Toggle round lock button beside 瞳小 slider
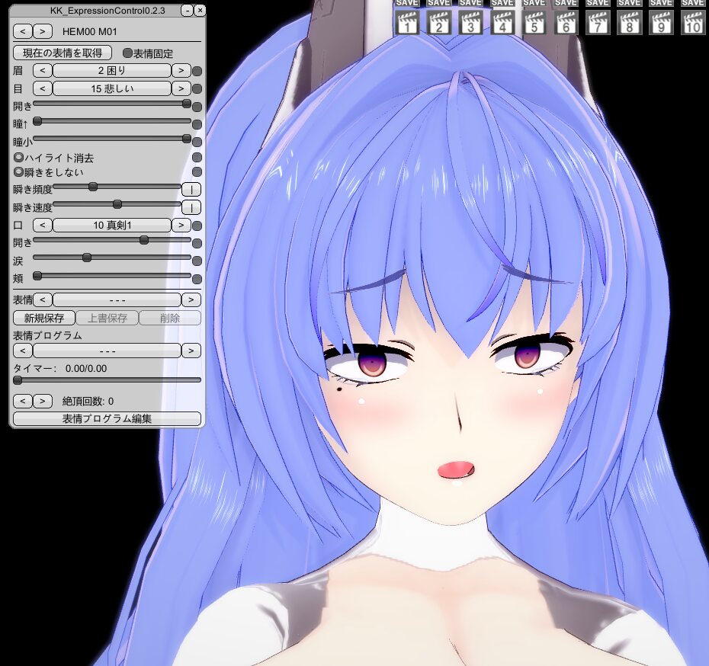Image resolution: width=709 pixels, height=666 pixels. point(197,142)
